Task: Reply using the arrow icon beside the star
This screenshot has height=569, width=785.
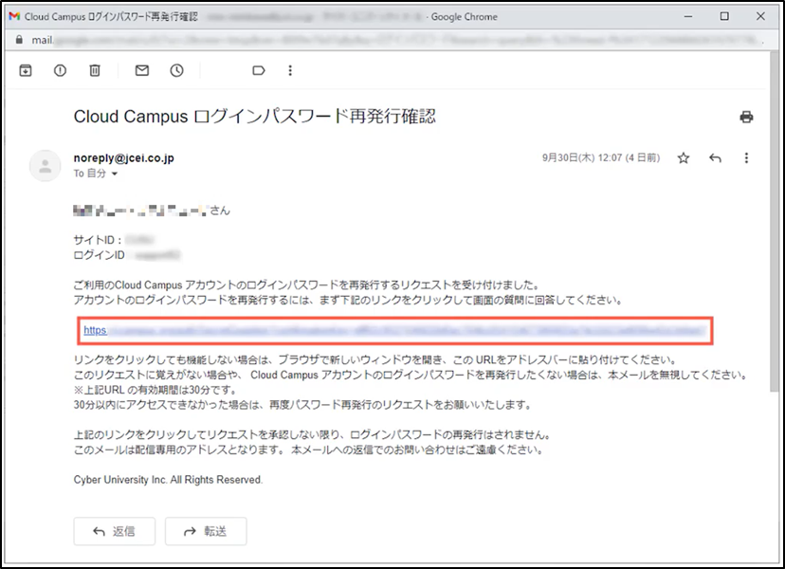Action: click(715, 158)
